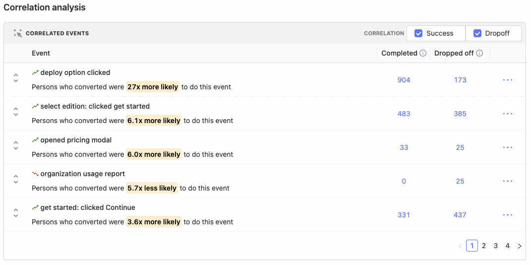Expand the deploy option clicked row
Image resolution: width=531 pixels, height=265 pixels.
(x=16, y=78)
